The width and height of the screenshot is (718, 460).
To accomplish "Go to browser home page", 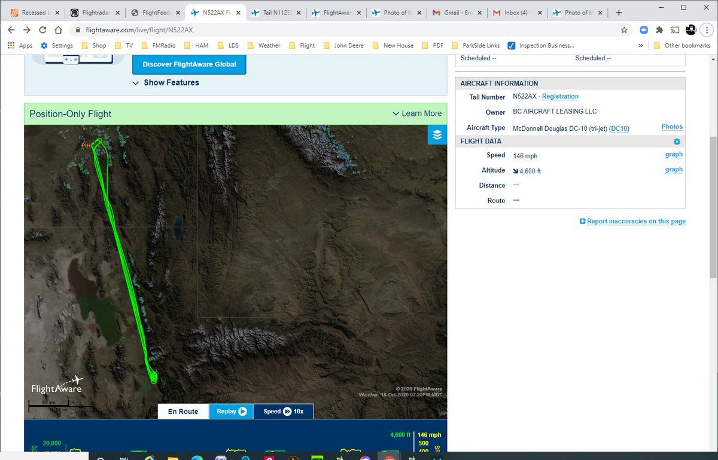I will 58,30.
